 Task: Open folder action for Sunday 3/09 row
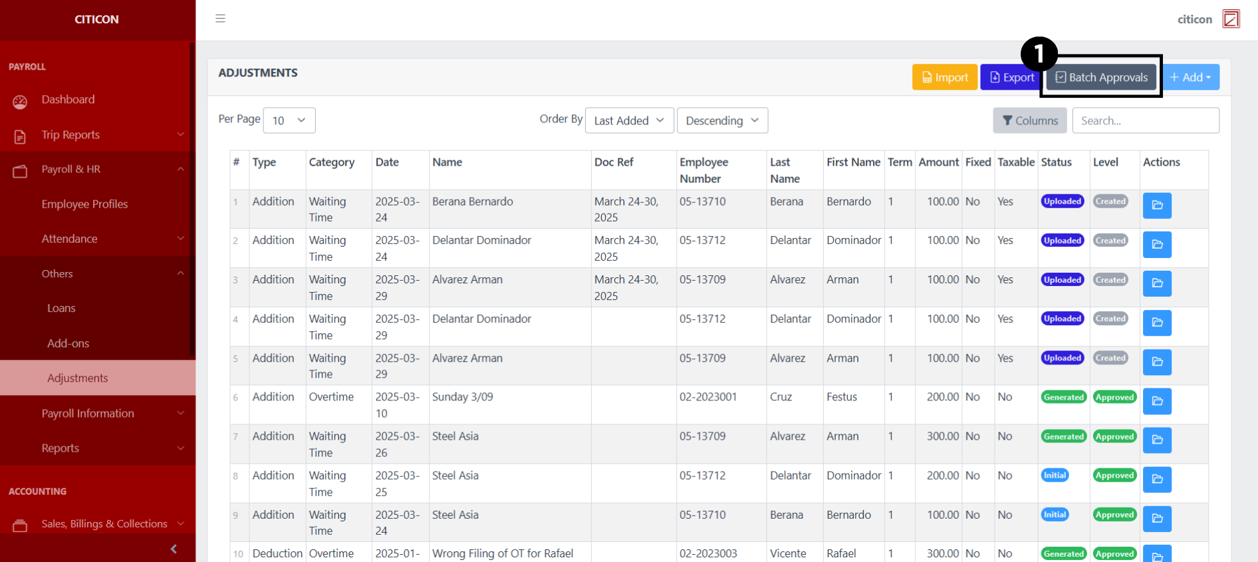(x=1156, y=401)
